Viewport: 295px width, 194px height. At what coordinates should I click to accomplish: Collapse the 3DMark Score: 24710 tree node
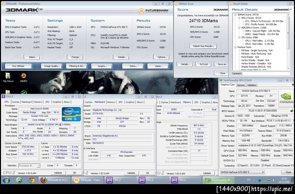click(x=235, y=15)
